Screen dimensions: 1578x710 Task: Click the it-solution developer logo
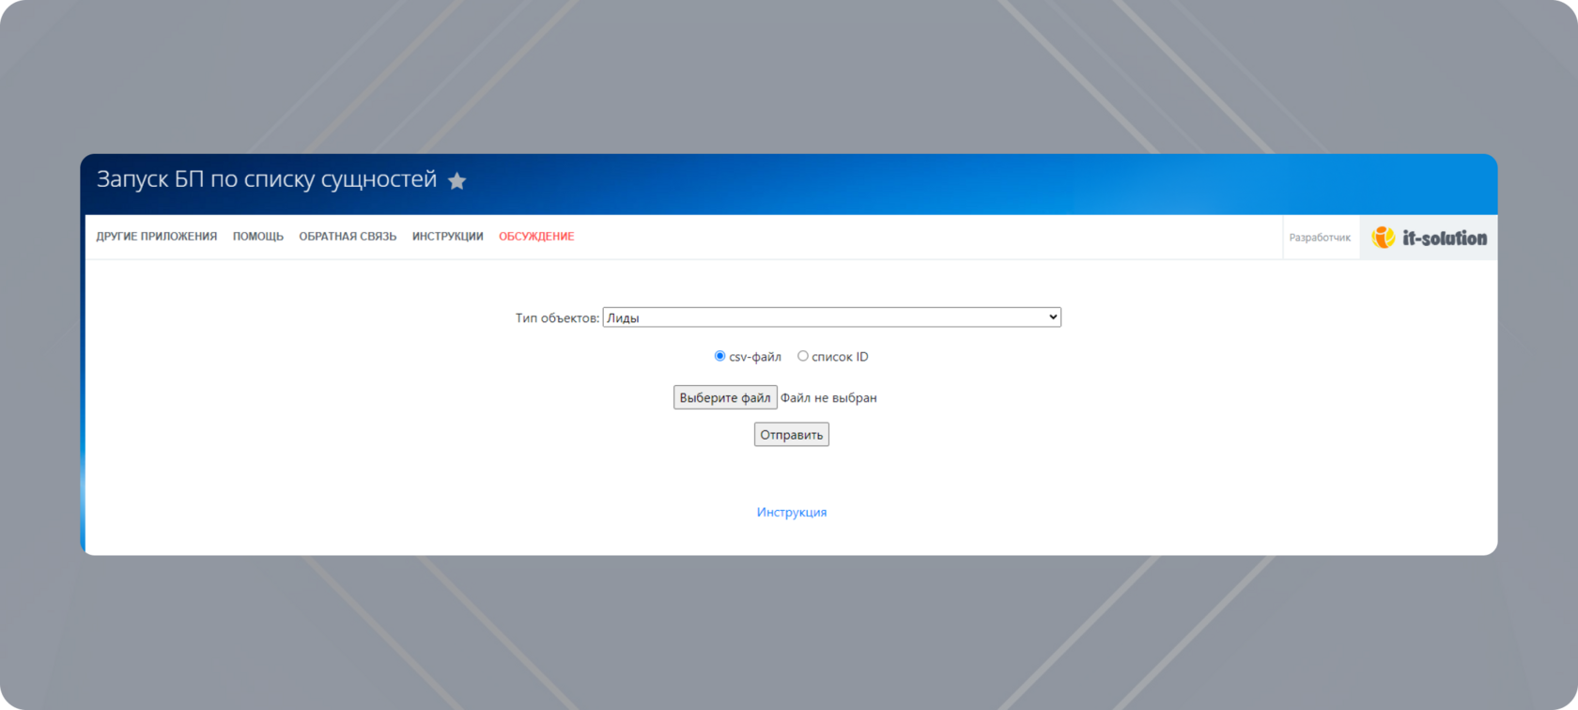coord(1429,238)
